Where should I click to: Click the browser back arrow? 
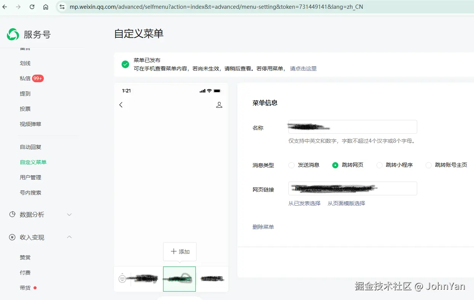click(5, 7)
